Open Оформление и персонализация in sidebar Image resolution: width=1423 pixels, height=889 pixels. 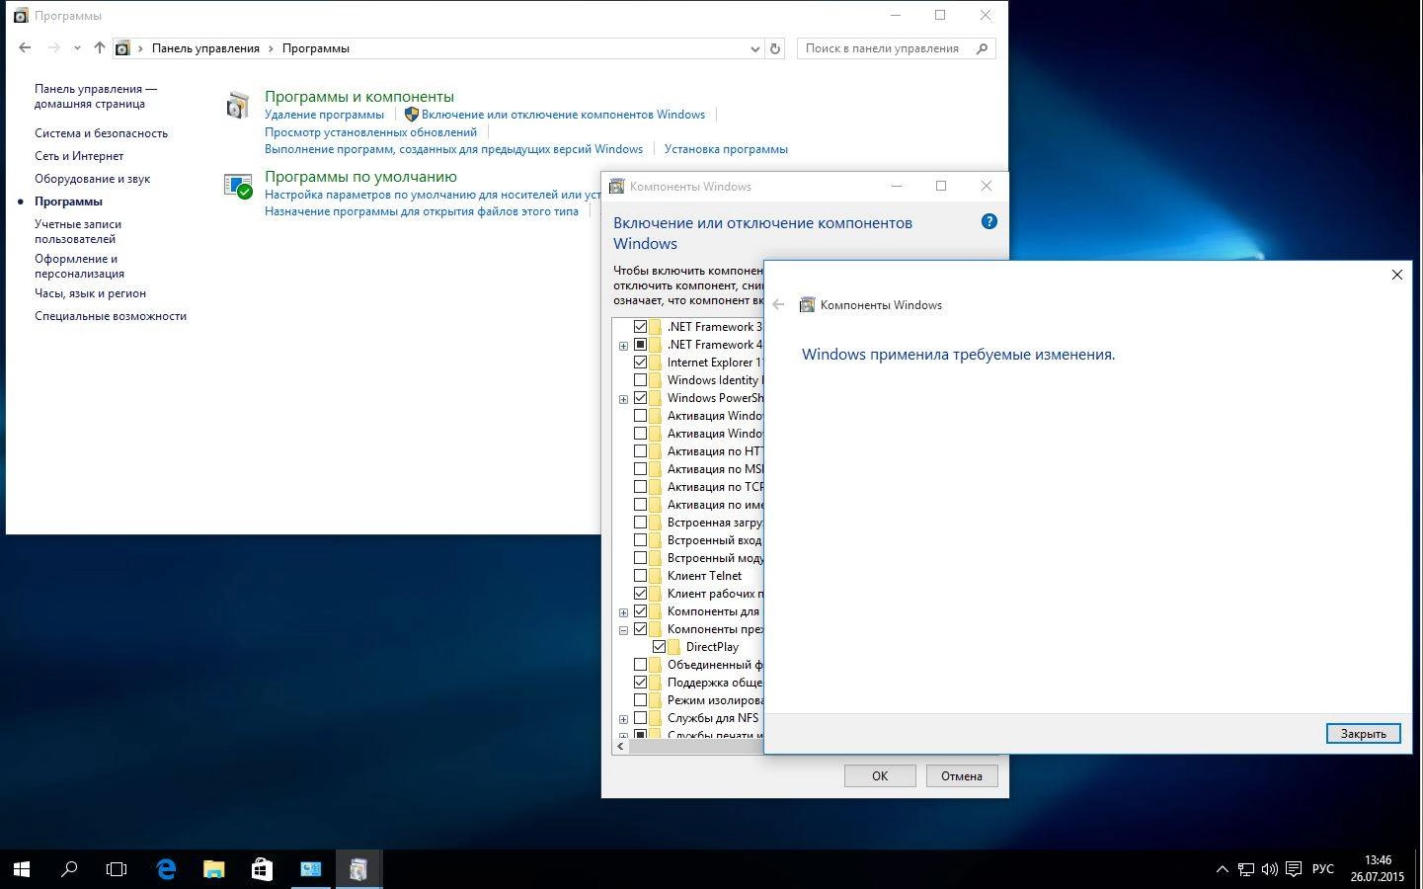click(79, 266)
